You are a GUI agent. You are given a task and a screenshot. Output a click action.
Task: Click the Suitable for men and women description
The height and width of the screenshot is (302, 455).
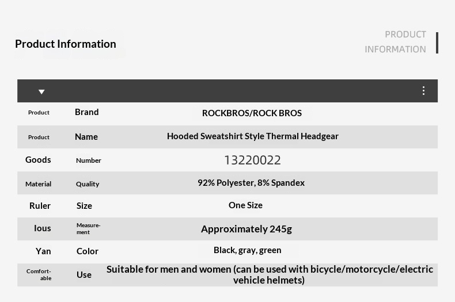point(270,274)
